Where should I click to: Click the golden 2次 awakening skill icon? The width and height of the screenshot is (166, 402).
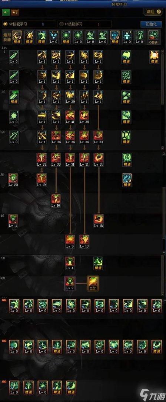(x=93, y=283)
